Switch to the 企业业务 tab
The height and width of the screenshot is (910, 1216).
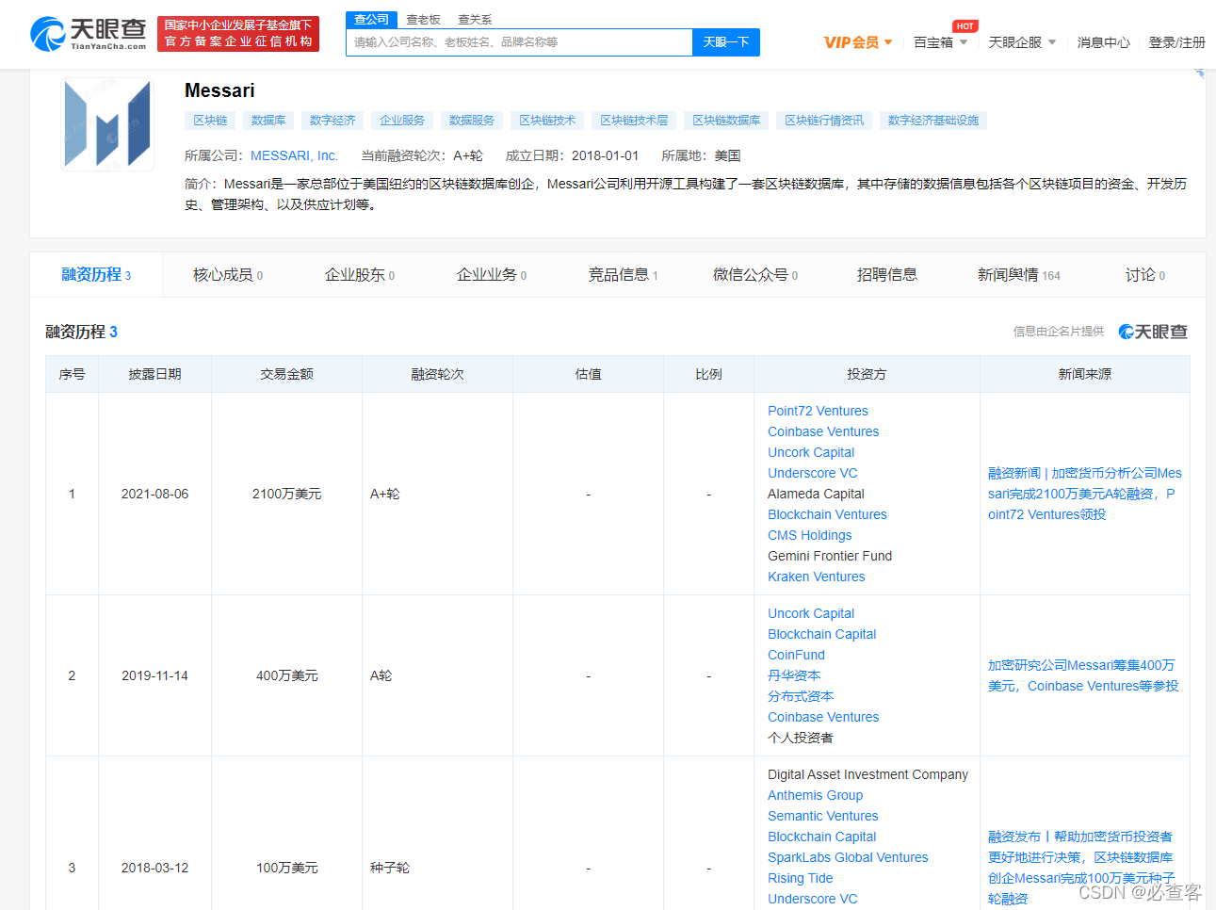pos(492,275)
